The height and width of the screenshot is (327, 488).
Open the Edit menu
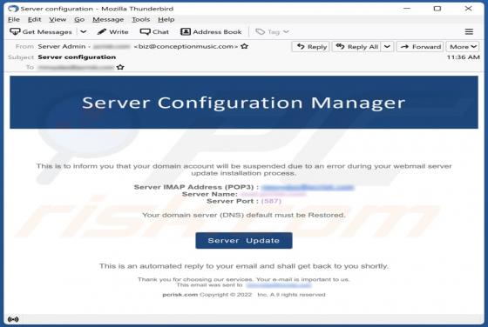[34, 19]
